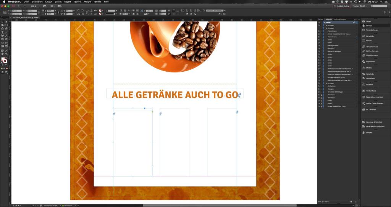391x207 pixels.
Task: Open the Effekte panel
Action: (368, 67)
